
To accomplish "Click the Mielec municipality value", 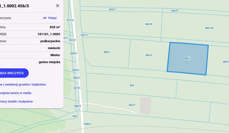I will point(55,55).
